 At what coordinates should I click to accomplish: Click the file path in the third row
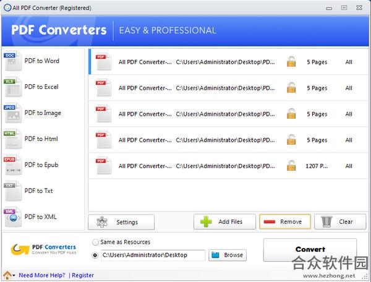[226, 114]
